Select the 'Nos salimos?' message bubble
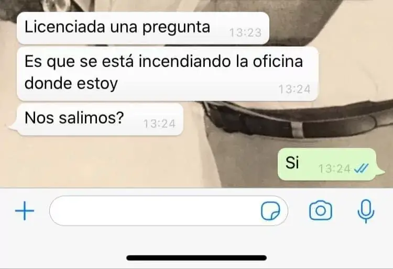The height and width of the screenshot is (269, 393). click(x=100, y=119)
